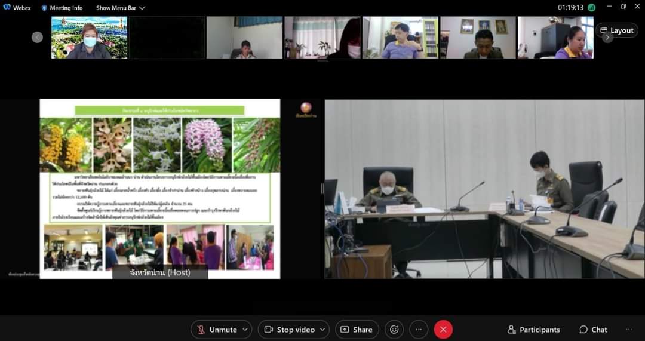The height and width of the screenshot is (341, 645).
Task: Click the divider handle between slide and video
Action: tap(322, 189)
